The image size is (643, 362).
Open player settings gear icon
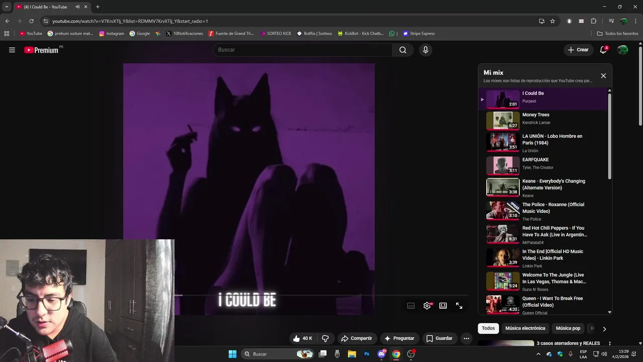click(427, 306)
